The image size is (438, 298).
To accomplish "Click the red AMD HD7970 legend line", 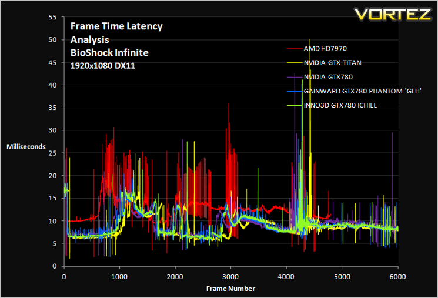I will tap(295, 49).
